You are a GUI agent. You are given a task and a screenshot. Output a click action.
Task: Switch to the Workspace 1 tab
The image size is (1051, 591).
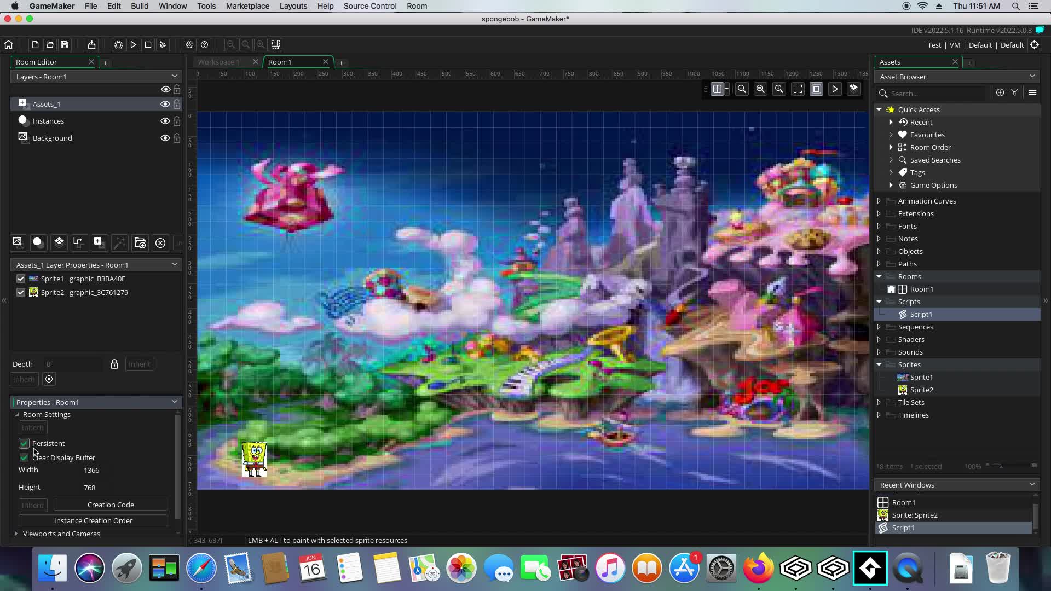(219, 62)
